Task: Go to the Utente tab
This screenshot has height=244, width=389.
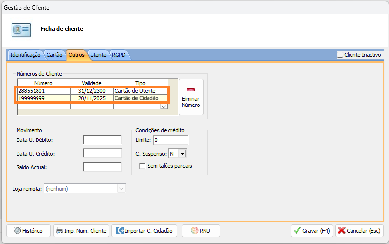Action: click(x=98, y=55)
